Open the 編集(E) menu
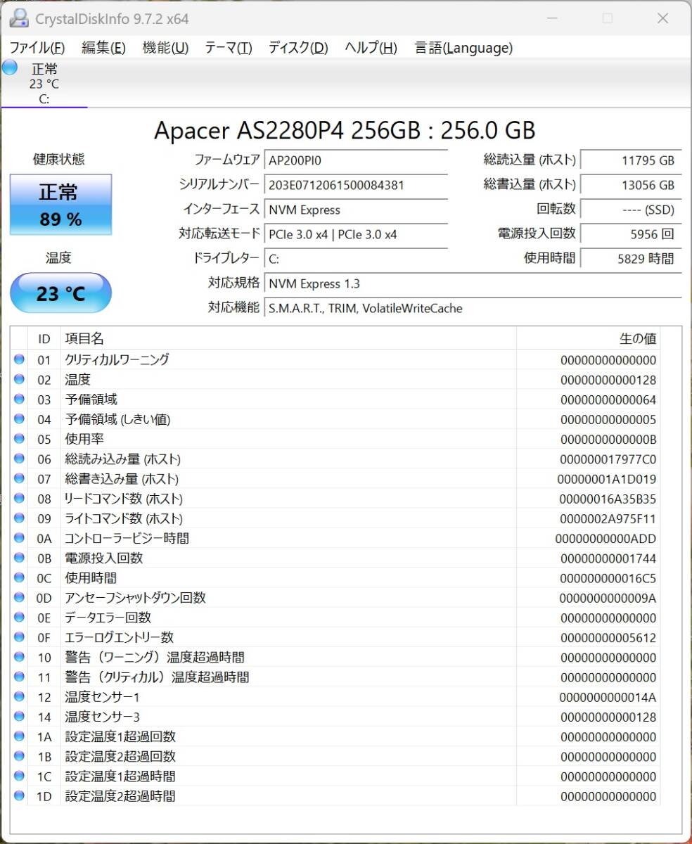Screen dimensions: 692x844 tap(103, 48)
